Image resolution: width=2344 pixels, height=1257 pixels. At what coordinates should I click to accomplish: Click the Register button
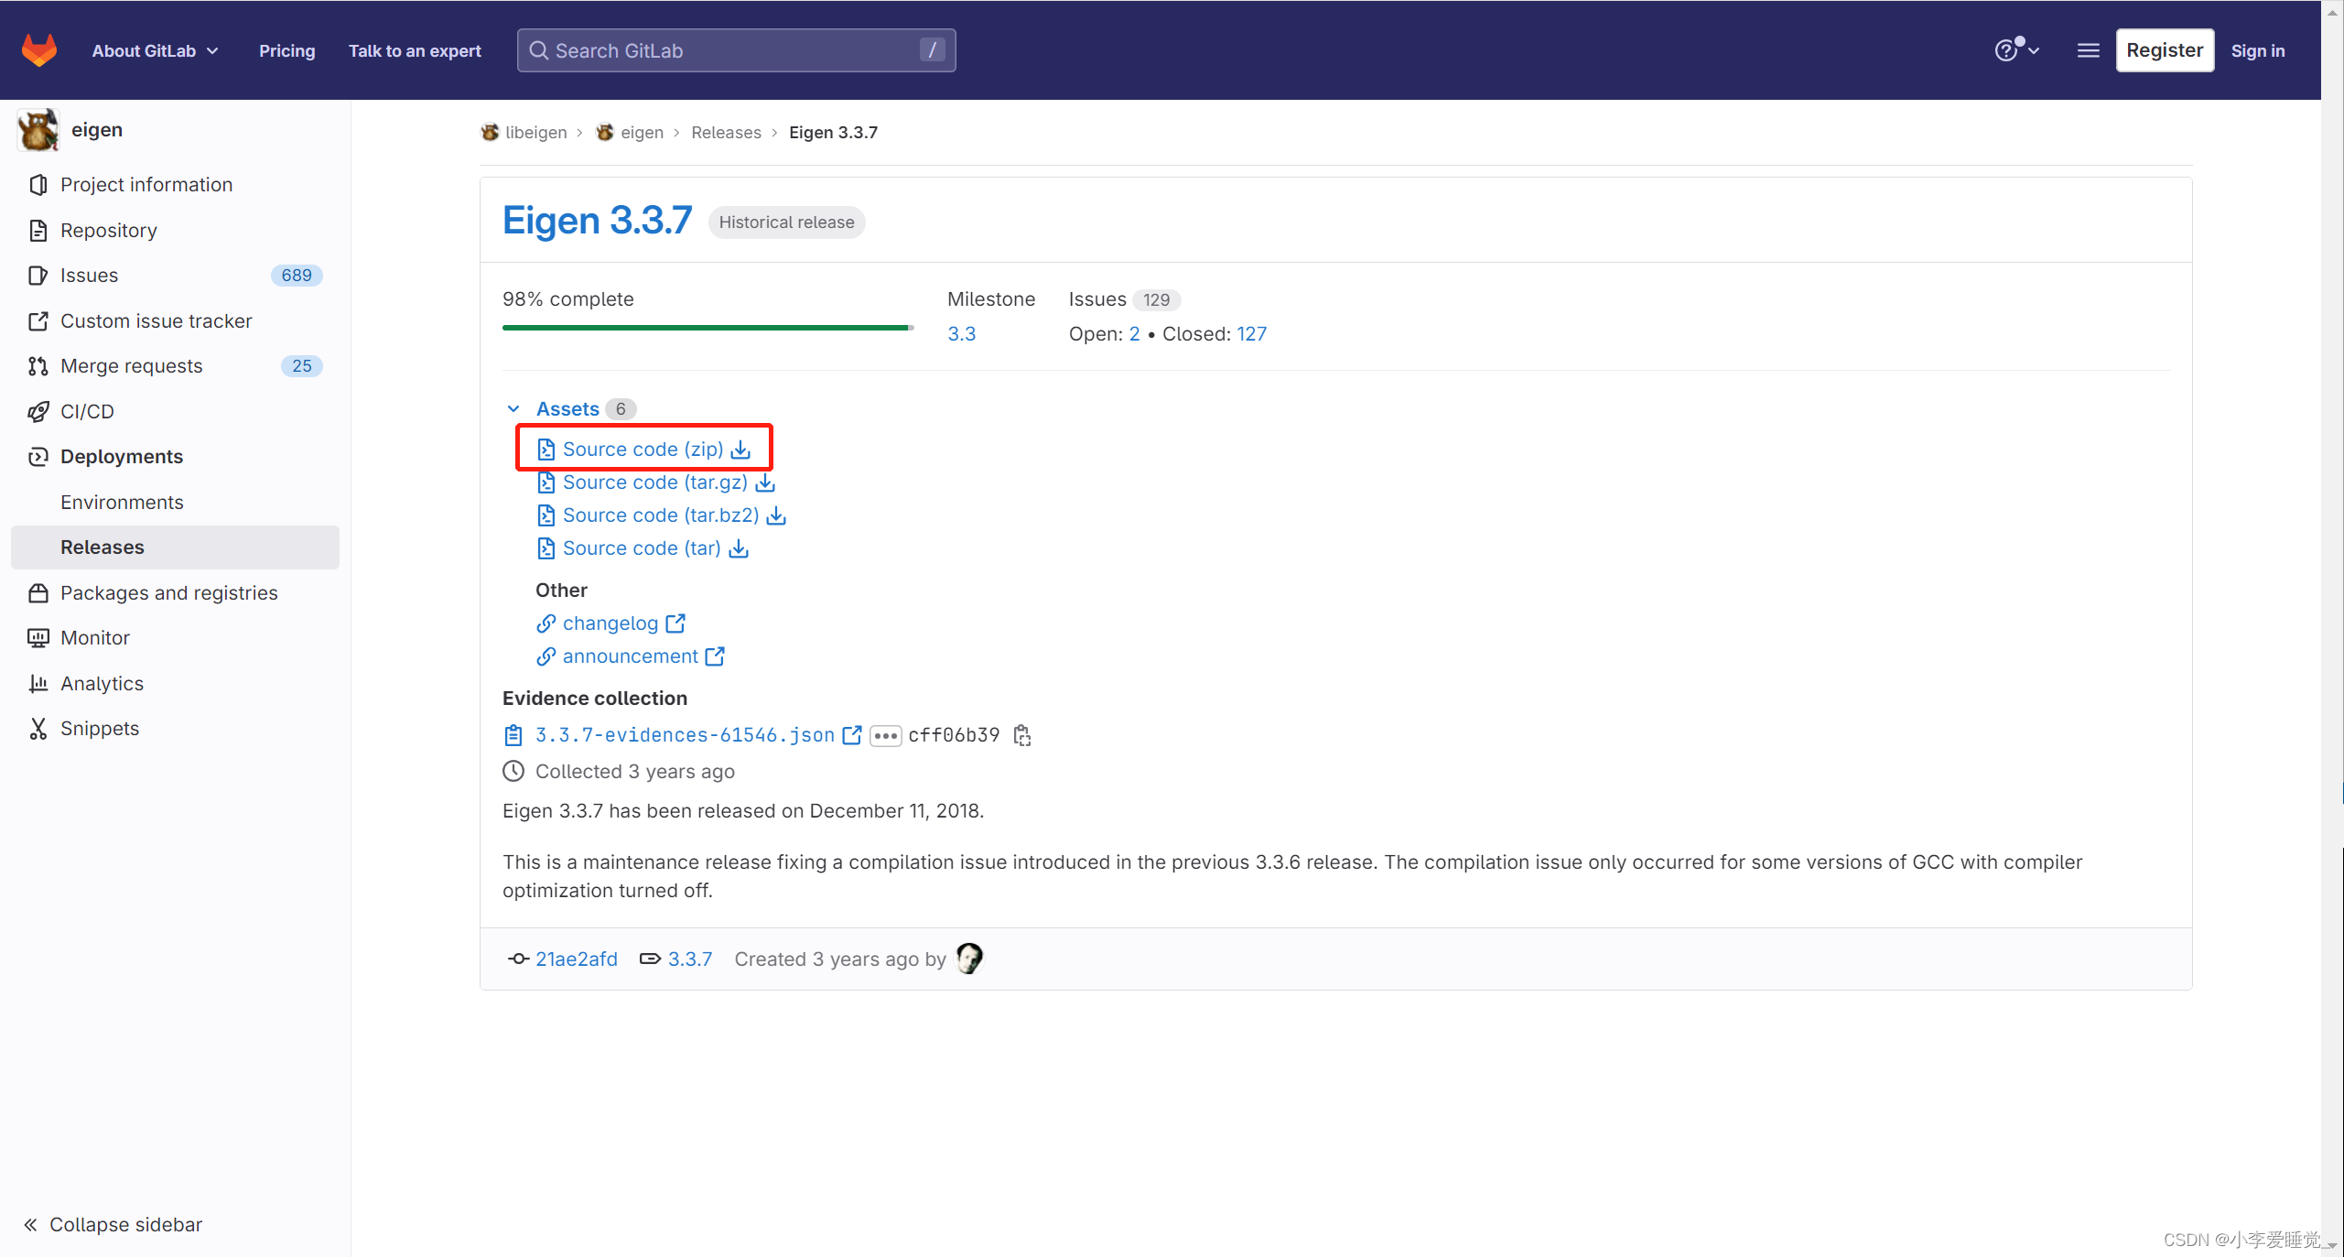tap(2165, 49)
